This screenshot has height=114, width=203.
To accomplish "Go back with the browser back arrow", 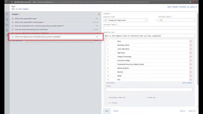I will click(x=6, y=2).
